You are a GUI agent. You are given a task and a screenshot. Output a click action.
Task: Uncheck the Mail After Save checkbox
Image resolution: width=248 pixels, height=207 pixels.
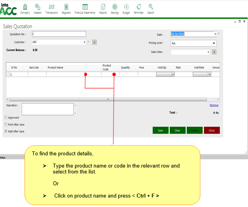(x=6, y=131)
